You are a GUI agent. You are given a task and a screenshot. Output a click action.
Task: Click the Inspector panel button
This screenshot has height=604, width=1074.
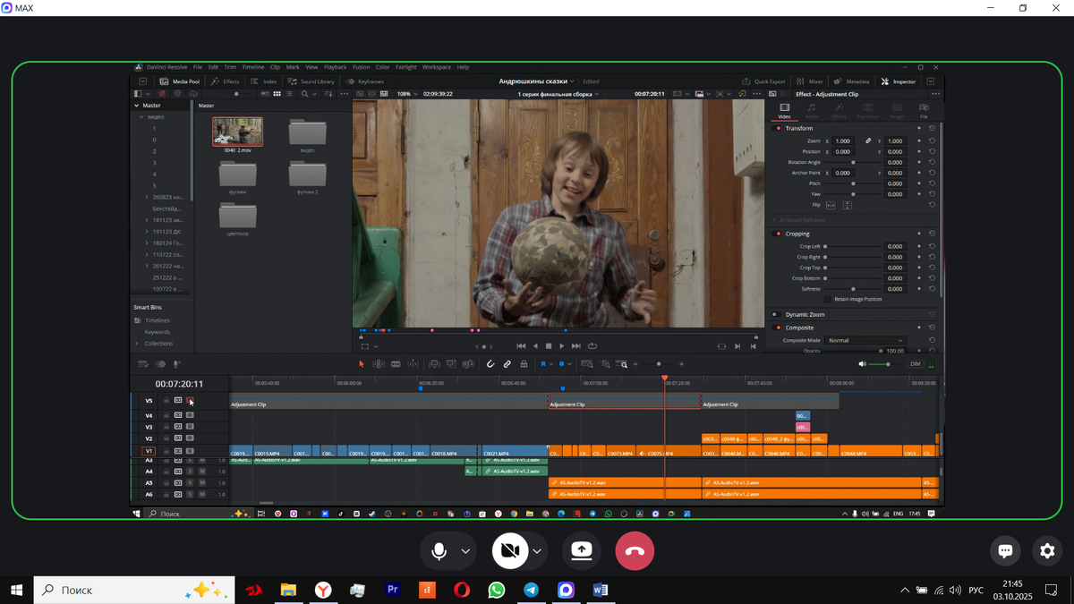[x=899, y=81]
